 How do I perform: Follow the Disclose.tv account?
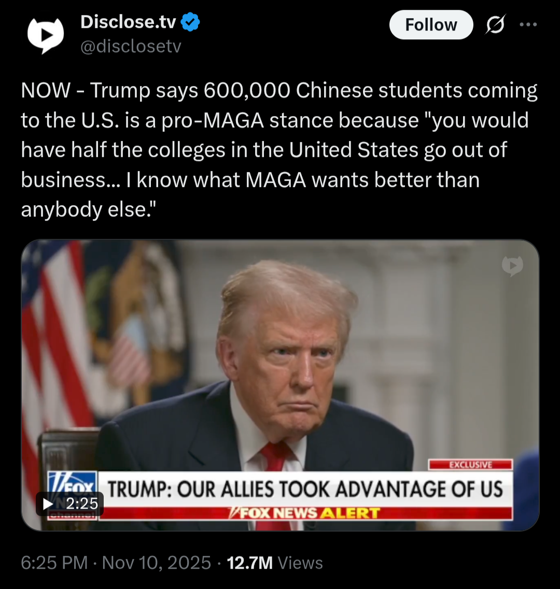[431, 25]
